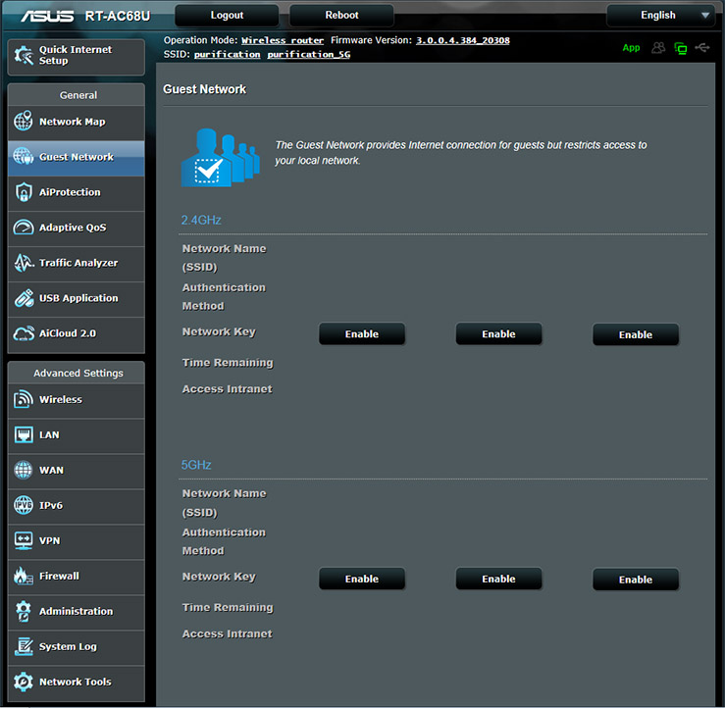Click the 5GHz section heading
Viewport: 725px width, 708px height.
[x=196, y=465]
